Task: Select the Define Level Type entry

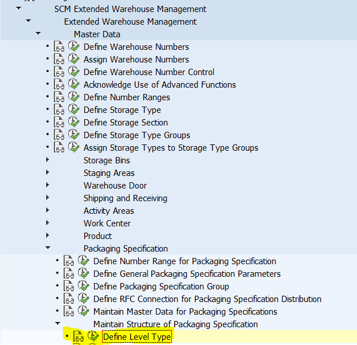Action: [x=137, y=337]
